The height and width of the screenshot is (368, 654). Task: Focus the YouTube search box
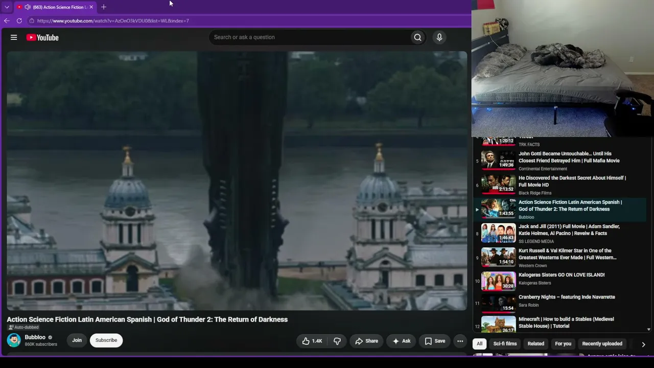[309, 37]
